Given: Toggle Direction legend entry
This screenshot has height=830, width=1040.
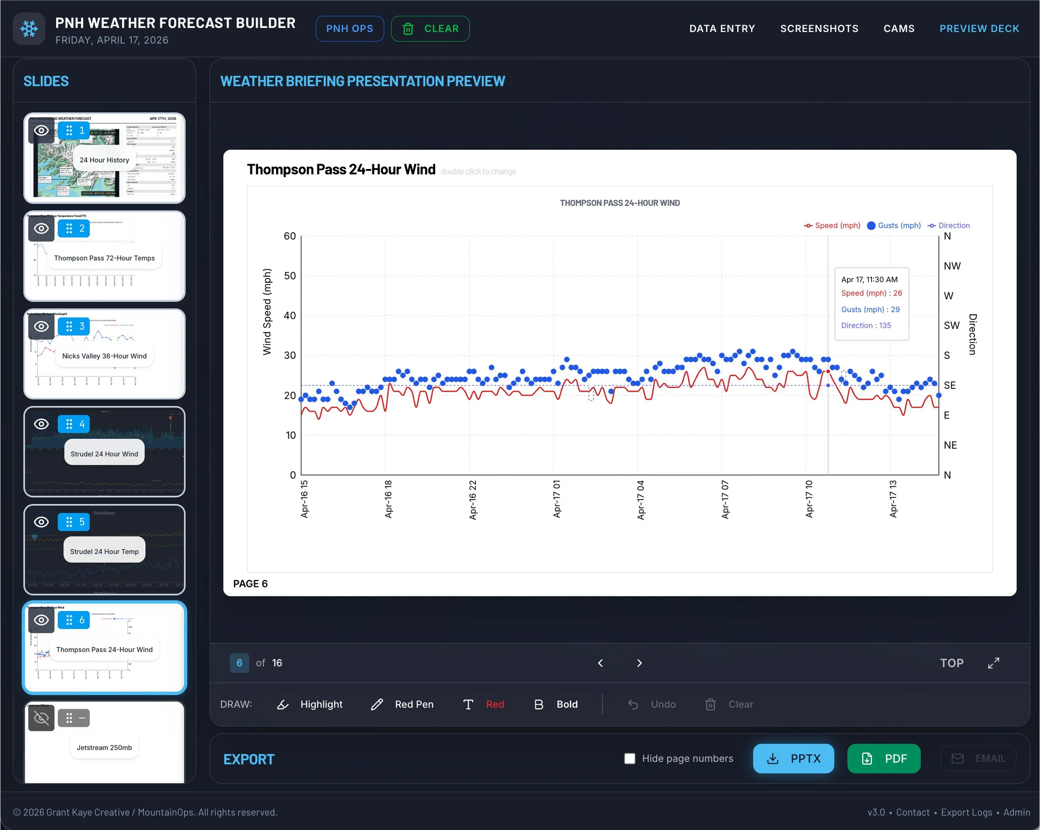Looking at the screenshot, I should tap(949, 226).
